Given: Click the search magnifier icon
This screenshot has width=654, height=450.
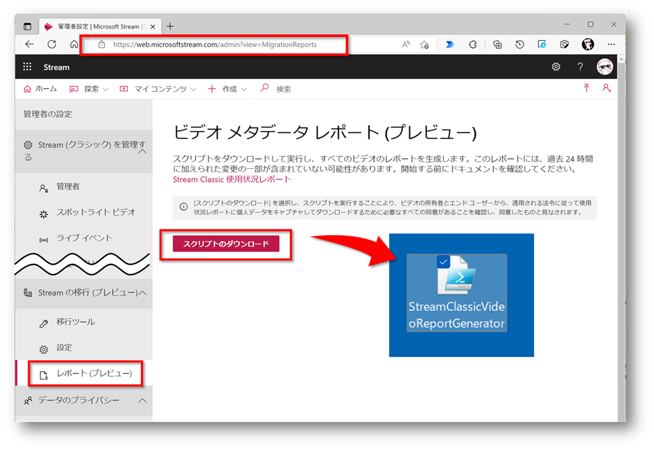Looking at the screenshot, I should 265,88.
